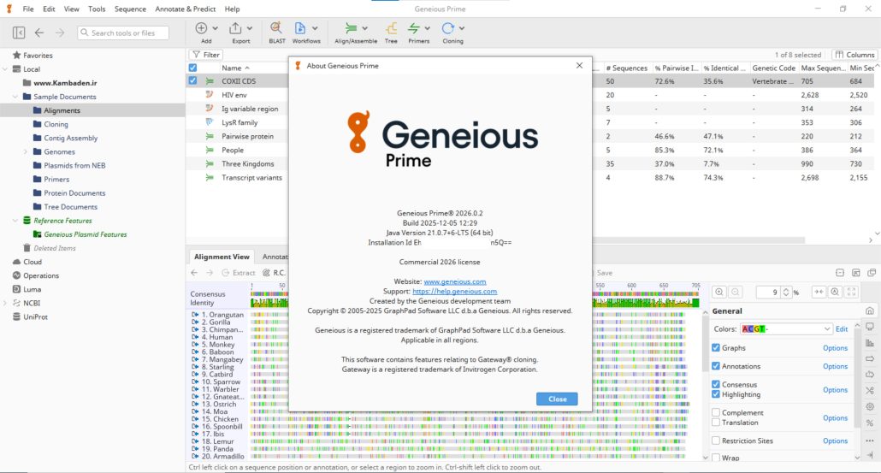Viewport: 881px width, 473px height.
Task: Open the File menu
Action: click(28, 9)
